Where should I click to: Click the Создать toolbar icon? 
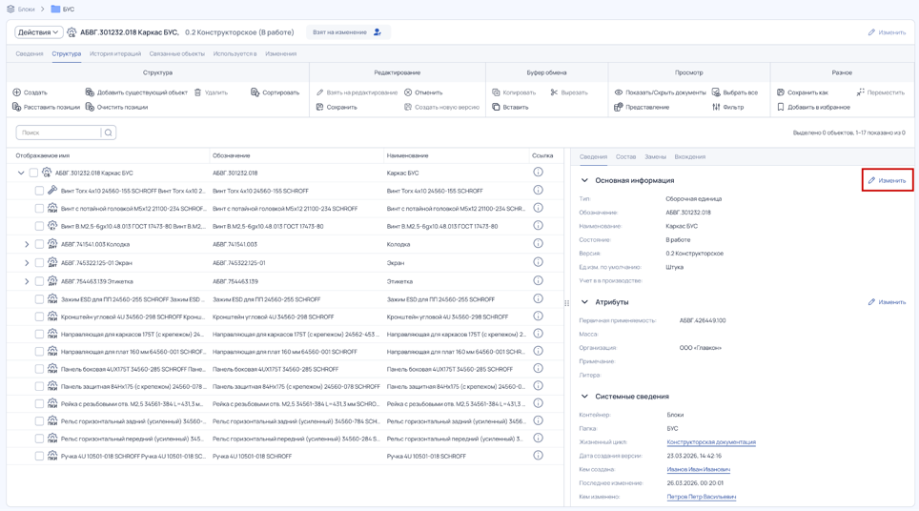[x=17, y=92]
